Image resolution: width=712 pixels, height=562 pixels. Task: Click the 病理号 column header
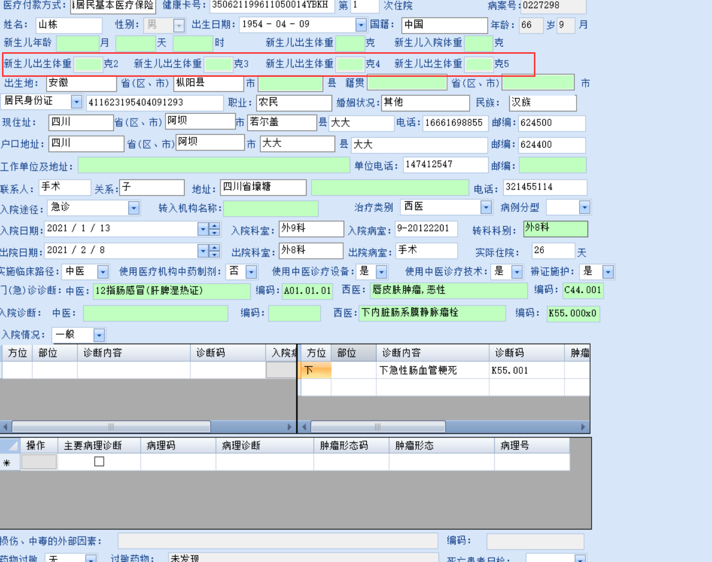coord(532,445)
